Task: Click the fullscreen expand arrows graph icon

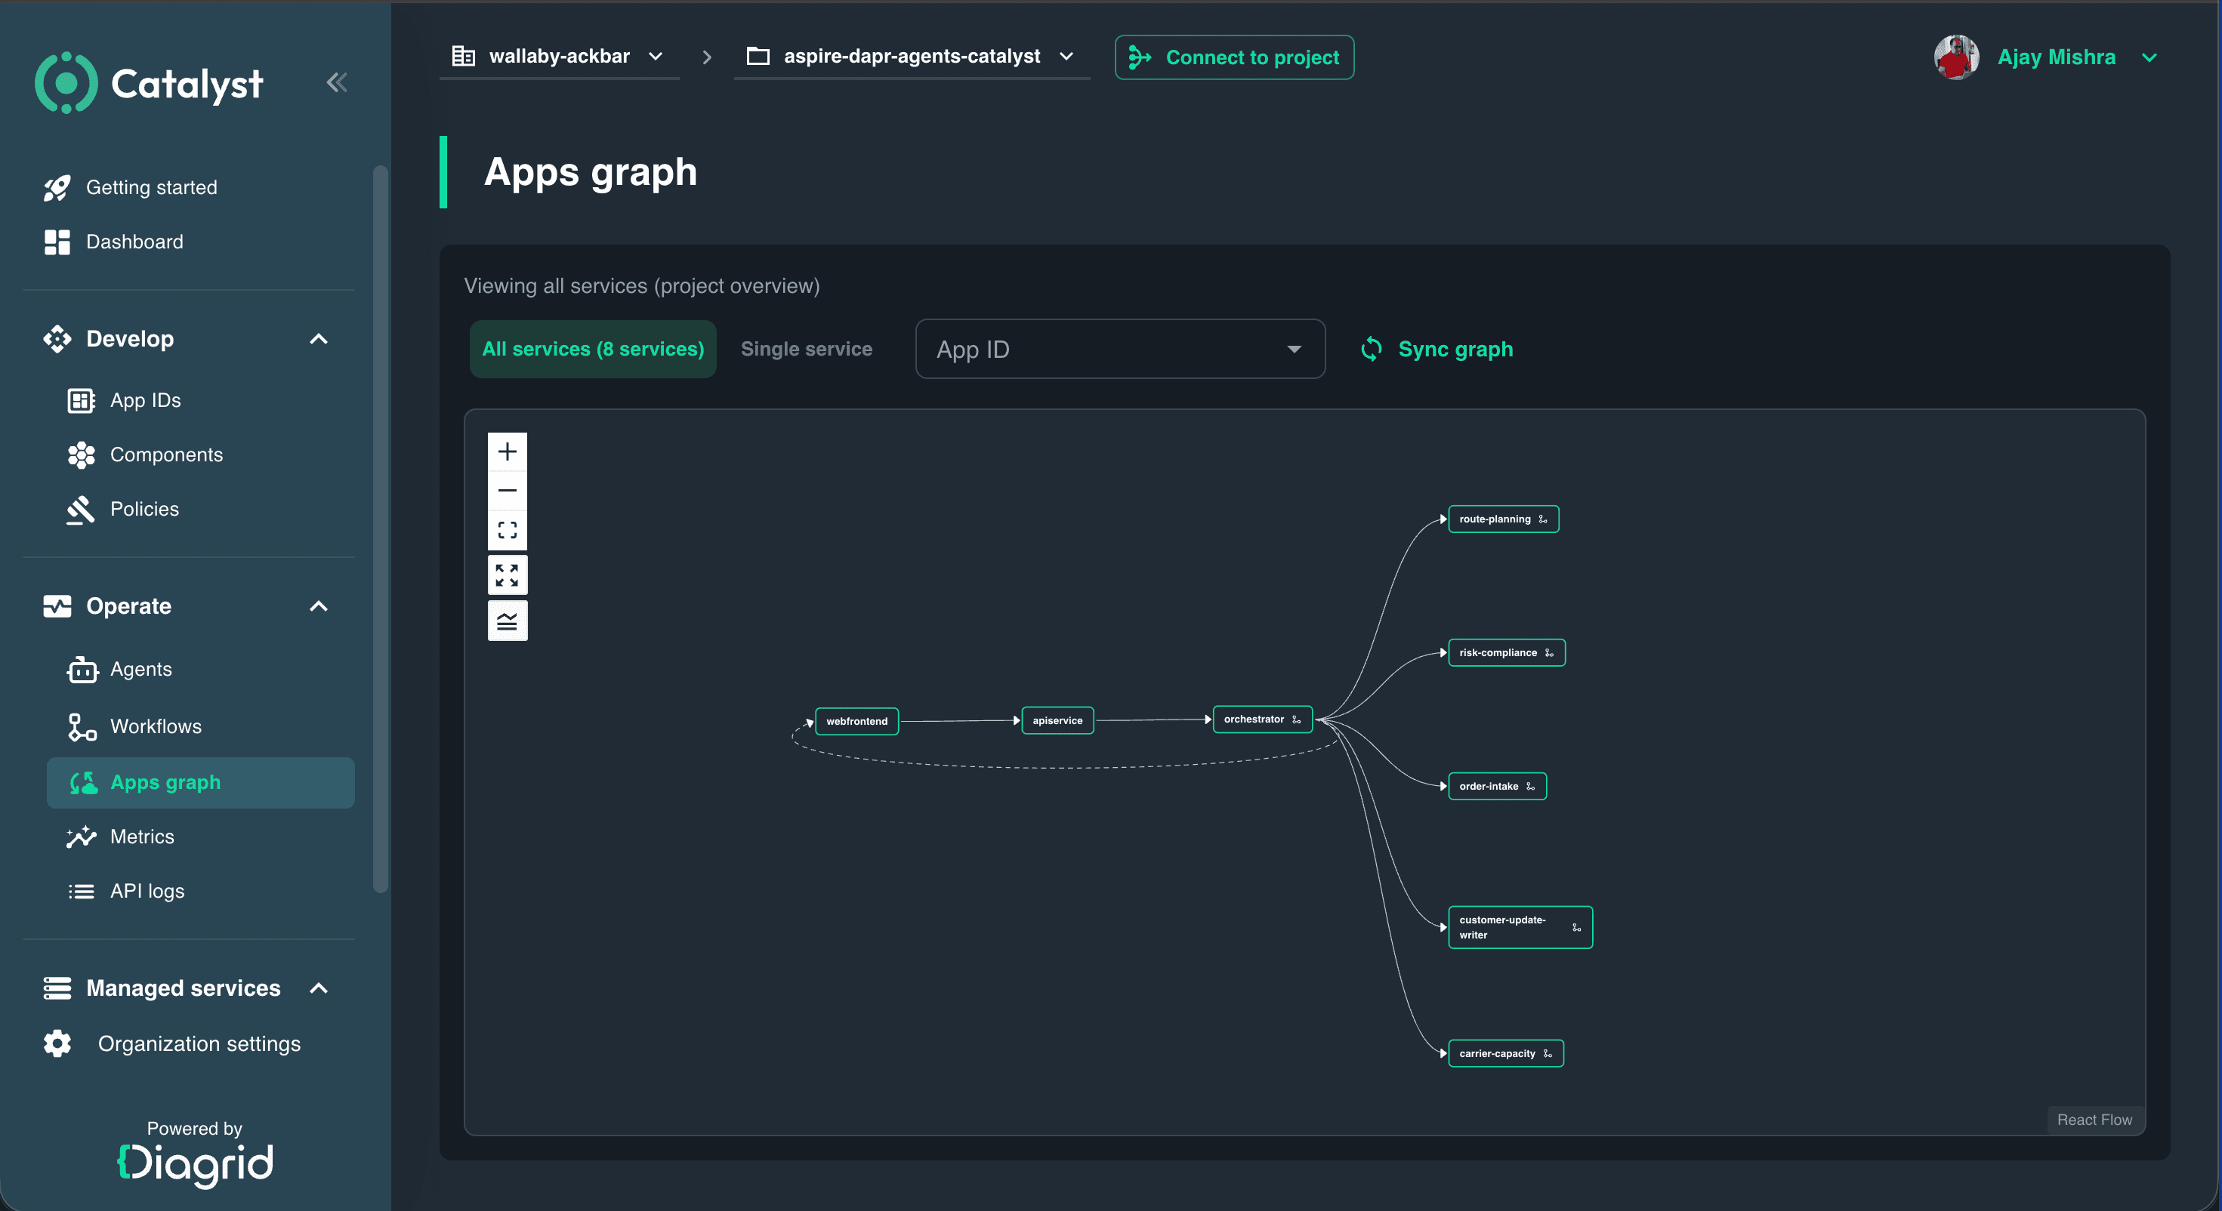Action: (508, 575)
